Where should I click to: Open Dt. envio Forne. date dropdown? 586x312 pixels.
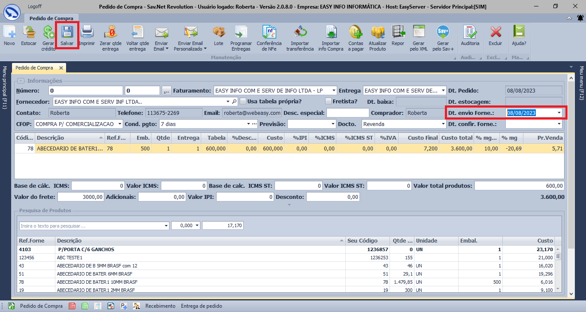coord(559,113)
